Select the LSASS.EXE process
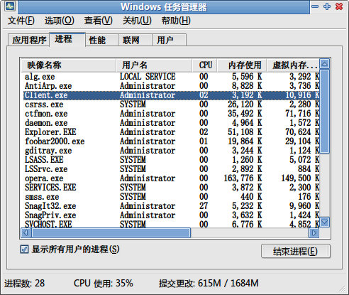Viewport: 349px width, 295px height. click(x=171, y=160)
